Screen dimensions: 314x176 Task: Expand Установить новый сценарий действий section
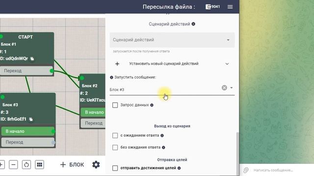[227, 64]
